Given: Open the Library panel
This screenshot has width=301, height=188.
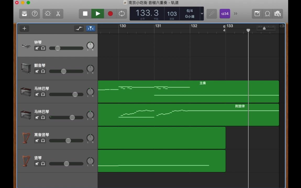Looking at the screenshot, I should 24,14.
